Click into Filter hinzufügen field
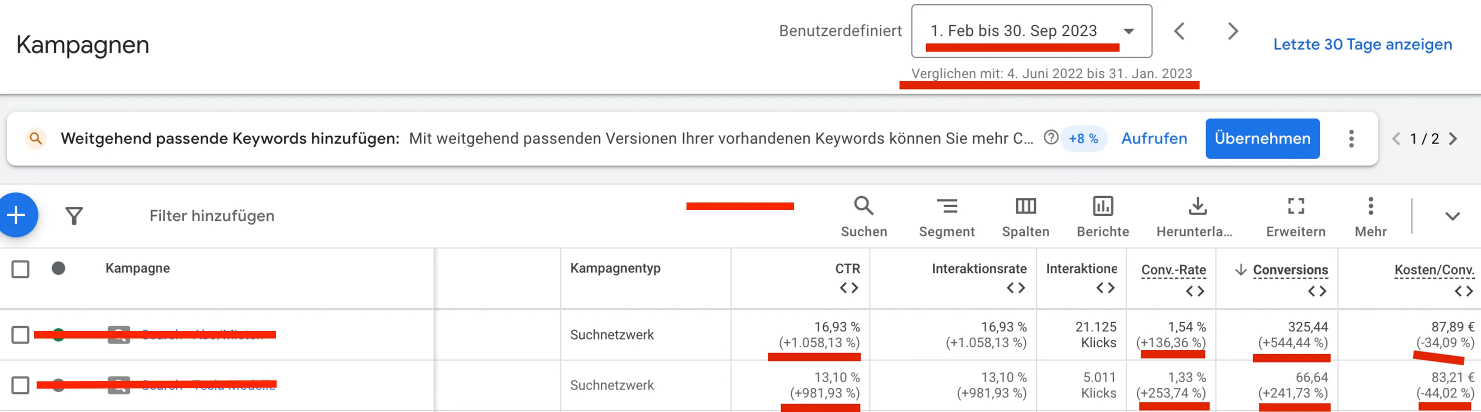Image resolution: width=1481 pixels, height=412 pixels. coord(212,216)
